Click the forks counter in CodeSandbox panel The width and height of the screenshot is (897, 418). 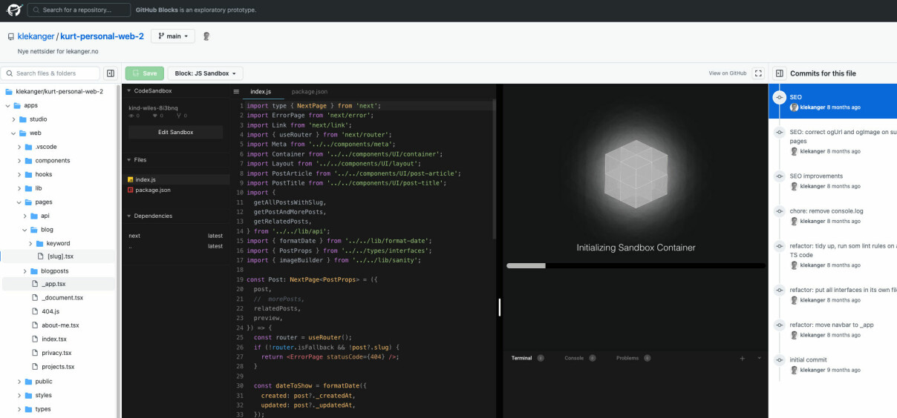(x=180, y=116)
